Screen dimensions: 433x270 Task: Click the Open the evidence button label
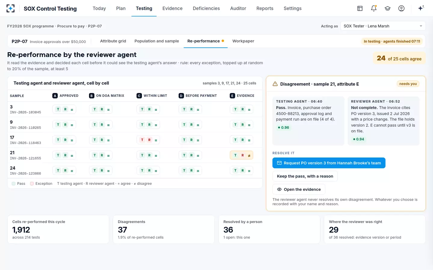[x=302, y=189]
